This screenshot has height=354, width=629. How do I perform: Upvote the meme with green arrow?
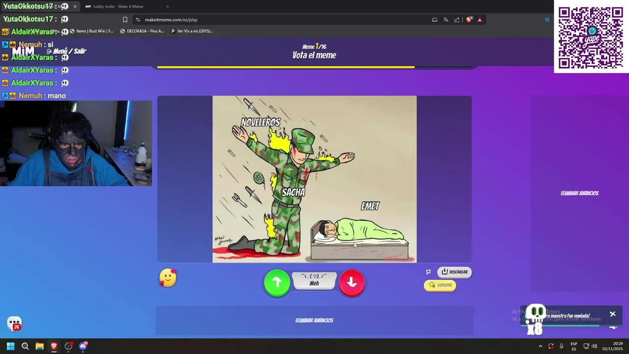pos(277,282)
